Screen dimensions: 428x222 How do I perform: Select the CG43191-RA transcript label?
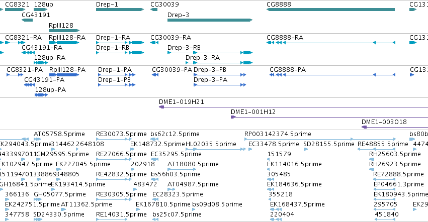click(x=42, y=47)
